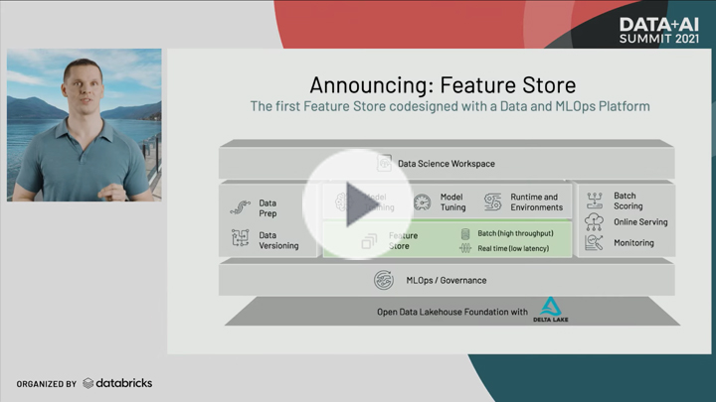
Task: Click the Data+AI Summit 2021 logo
Action: [659, 31]
